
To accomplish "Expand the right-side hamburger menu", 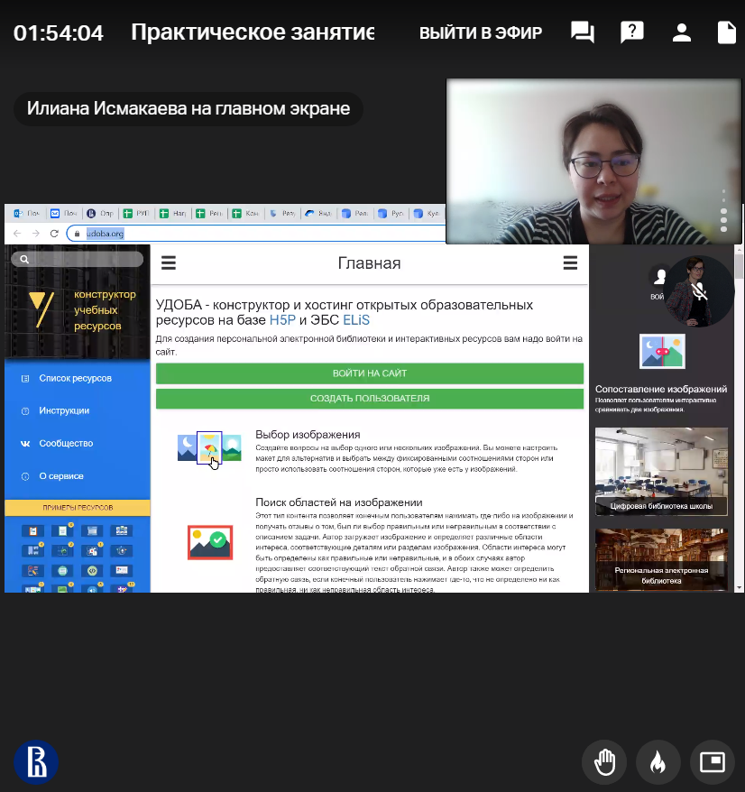I will (570, 263).
